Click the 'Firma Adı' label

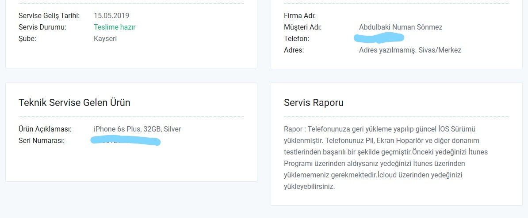pyautogui.click(x=300, y=15)
